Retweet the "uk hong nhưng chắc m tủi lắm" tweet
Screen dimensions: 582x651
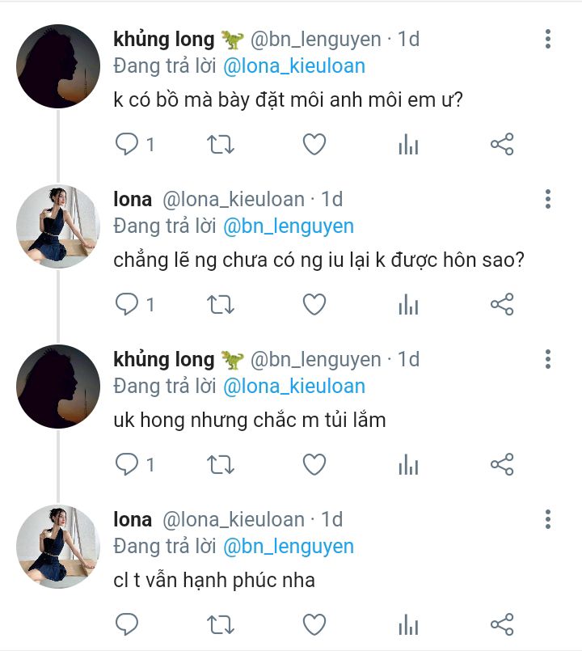[221, 464]
